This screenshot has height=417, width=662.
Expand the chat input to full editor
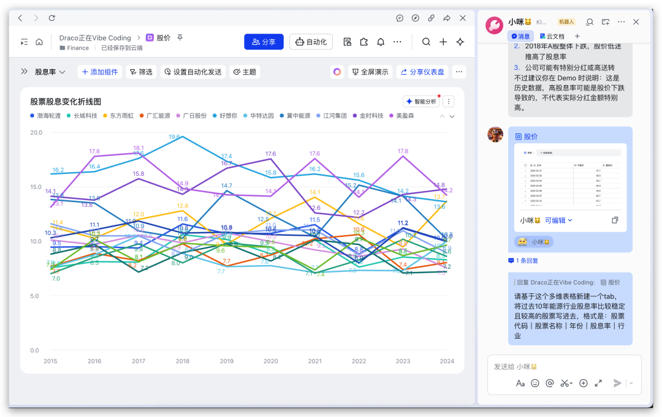(x=598, y=383)
